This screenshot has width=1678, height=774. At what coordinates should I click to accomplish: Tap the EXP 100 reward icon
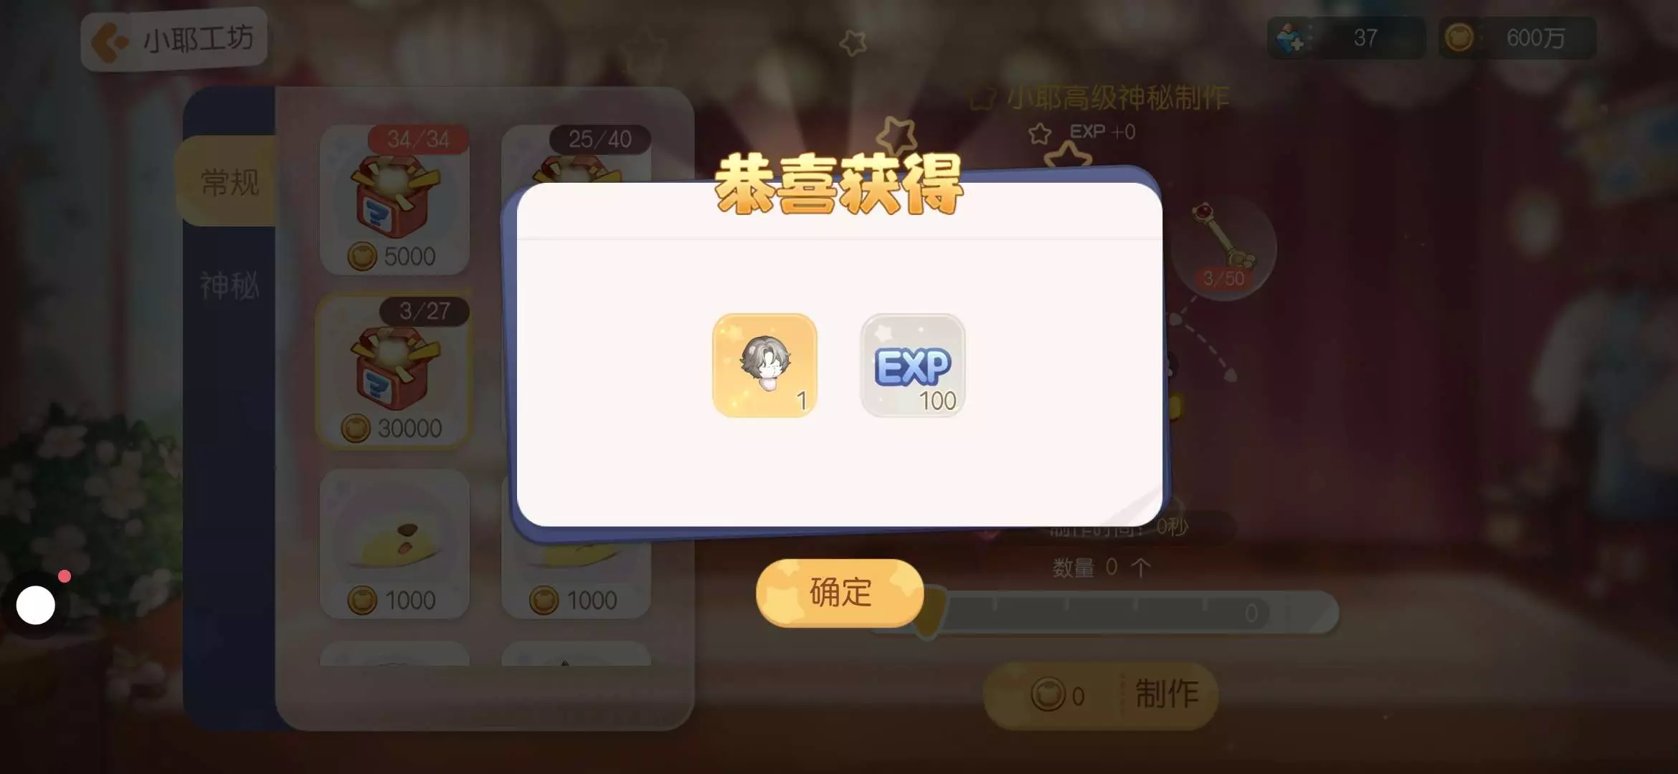tap(913, 365)
